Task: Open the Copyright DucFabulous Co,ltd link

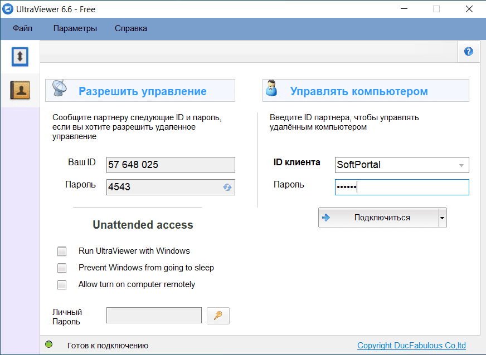Action: pos(411,346)
